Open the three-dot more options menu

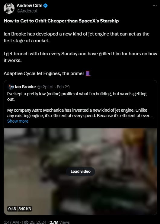point(155,5)
